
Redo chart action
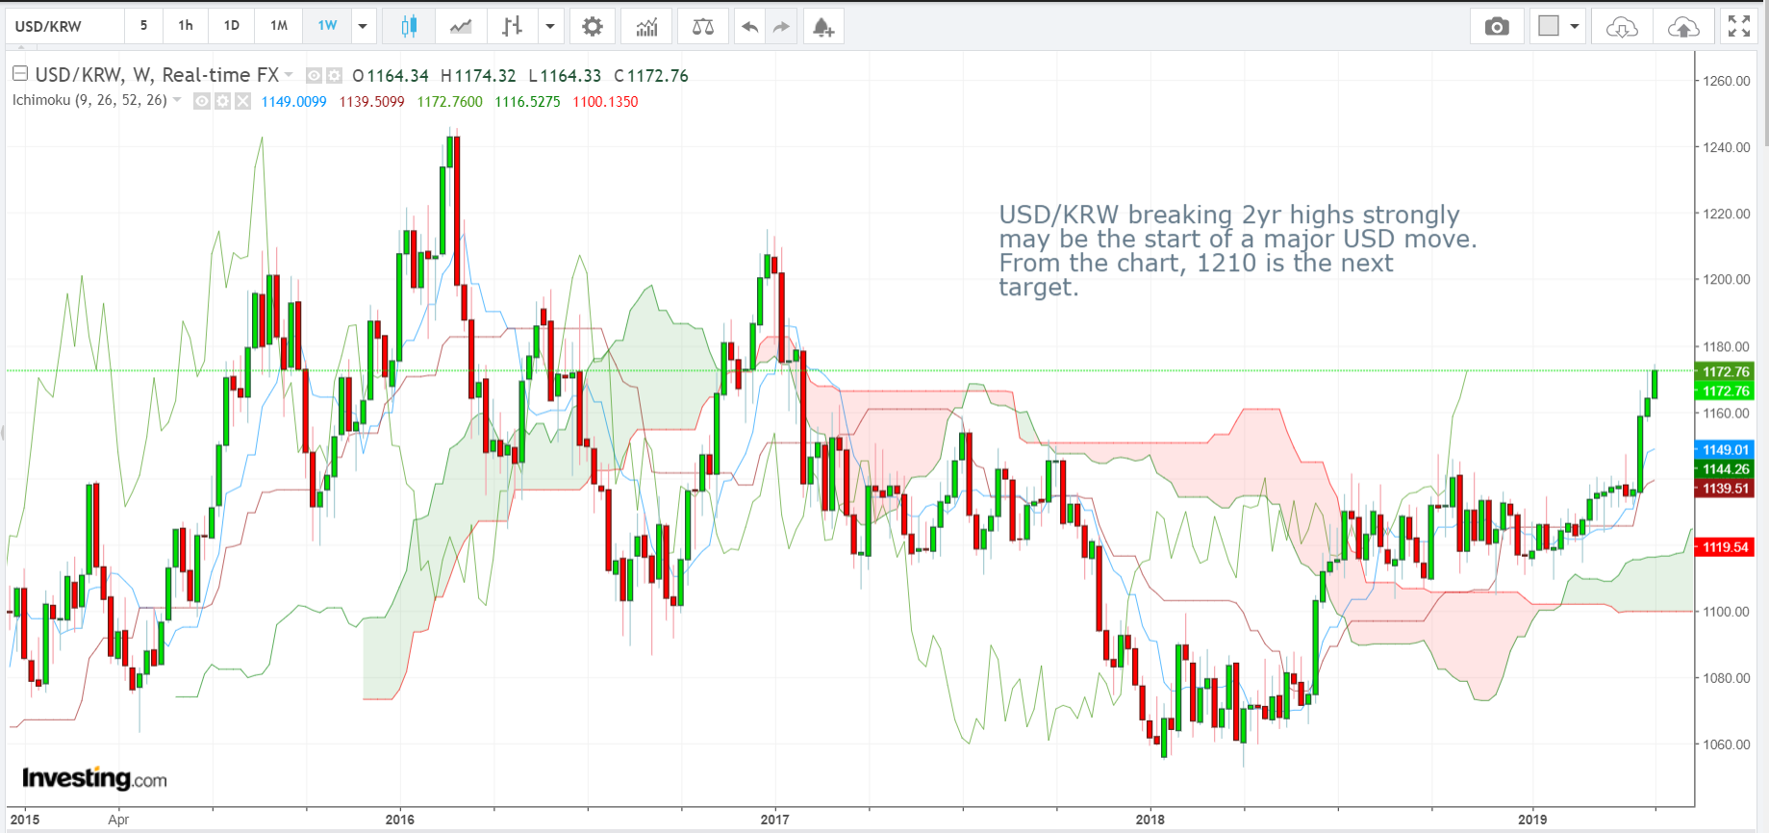tap(781, 26)
